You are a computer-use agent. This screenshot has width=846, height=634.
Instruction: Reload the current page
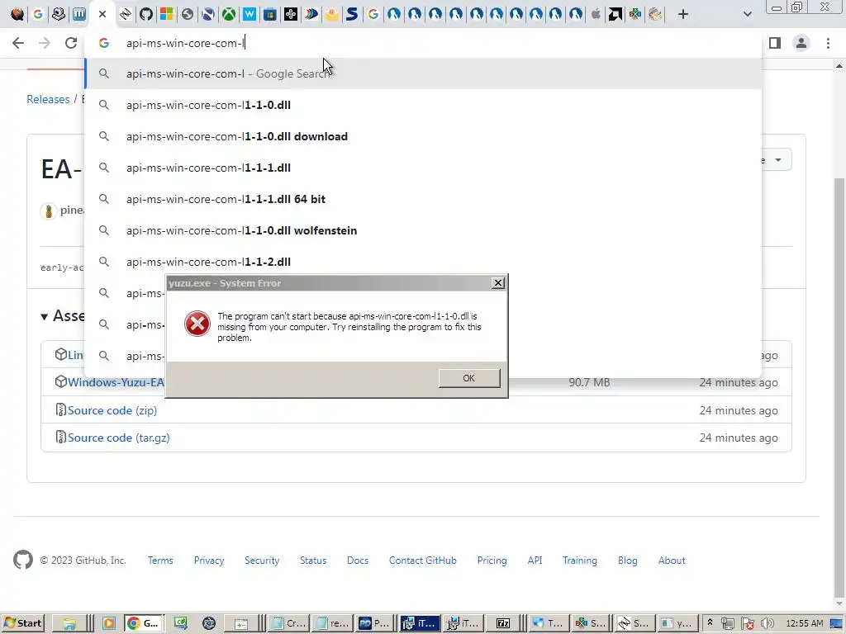[x=71, y=43]
